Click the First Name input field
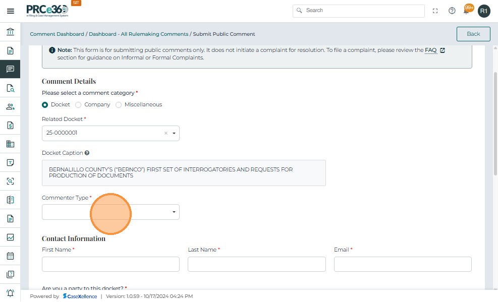This screenshot has width=498, height=302. 110,264
